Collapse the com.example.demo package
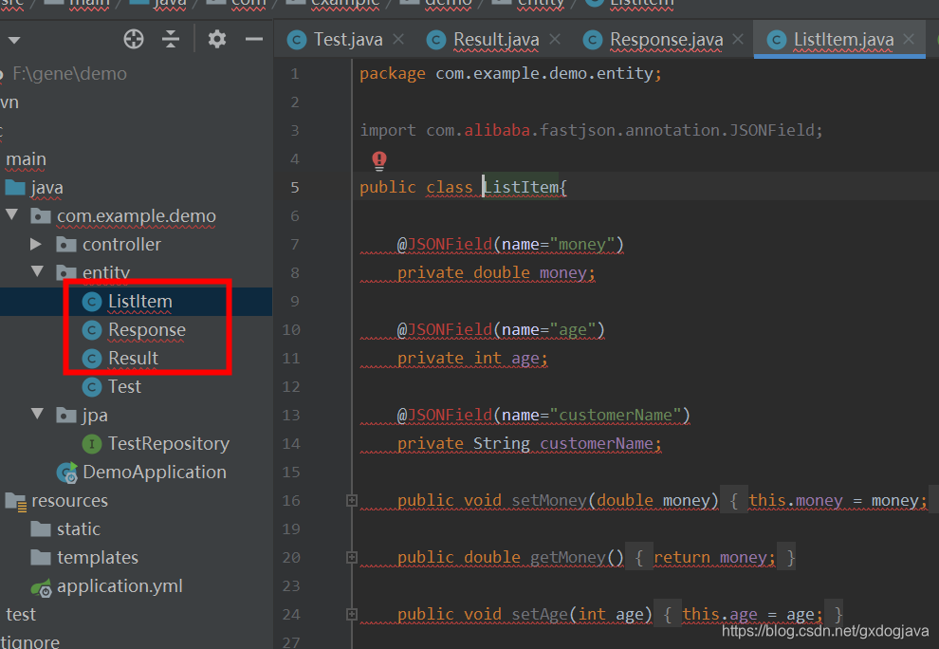The height and width of the screenshot is (649, 939). point(13,215)
